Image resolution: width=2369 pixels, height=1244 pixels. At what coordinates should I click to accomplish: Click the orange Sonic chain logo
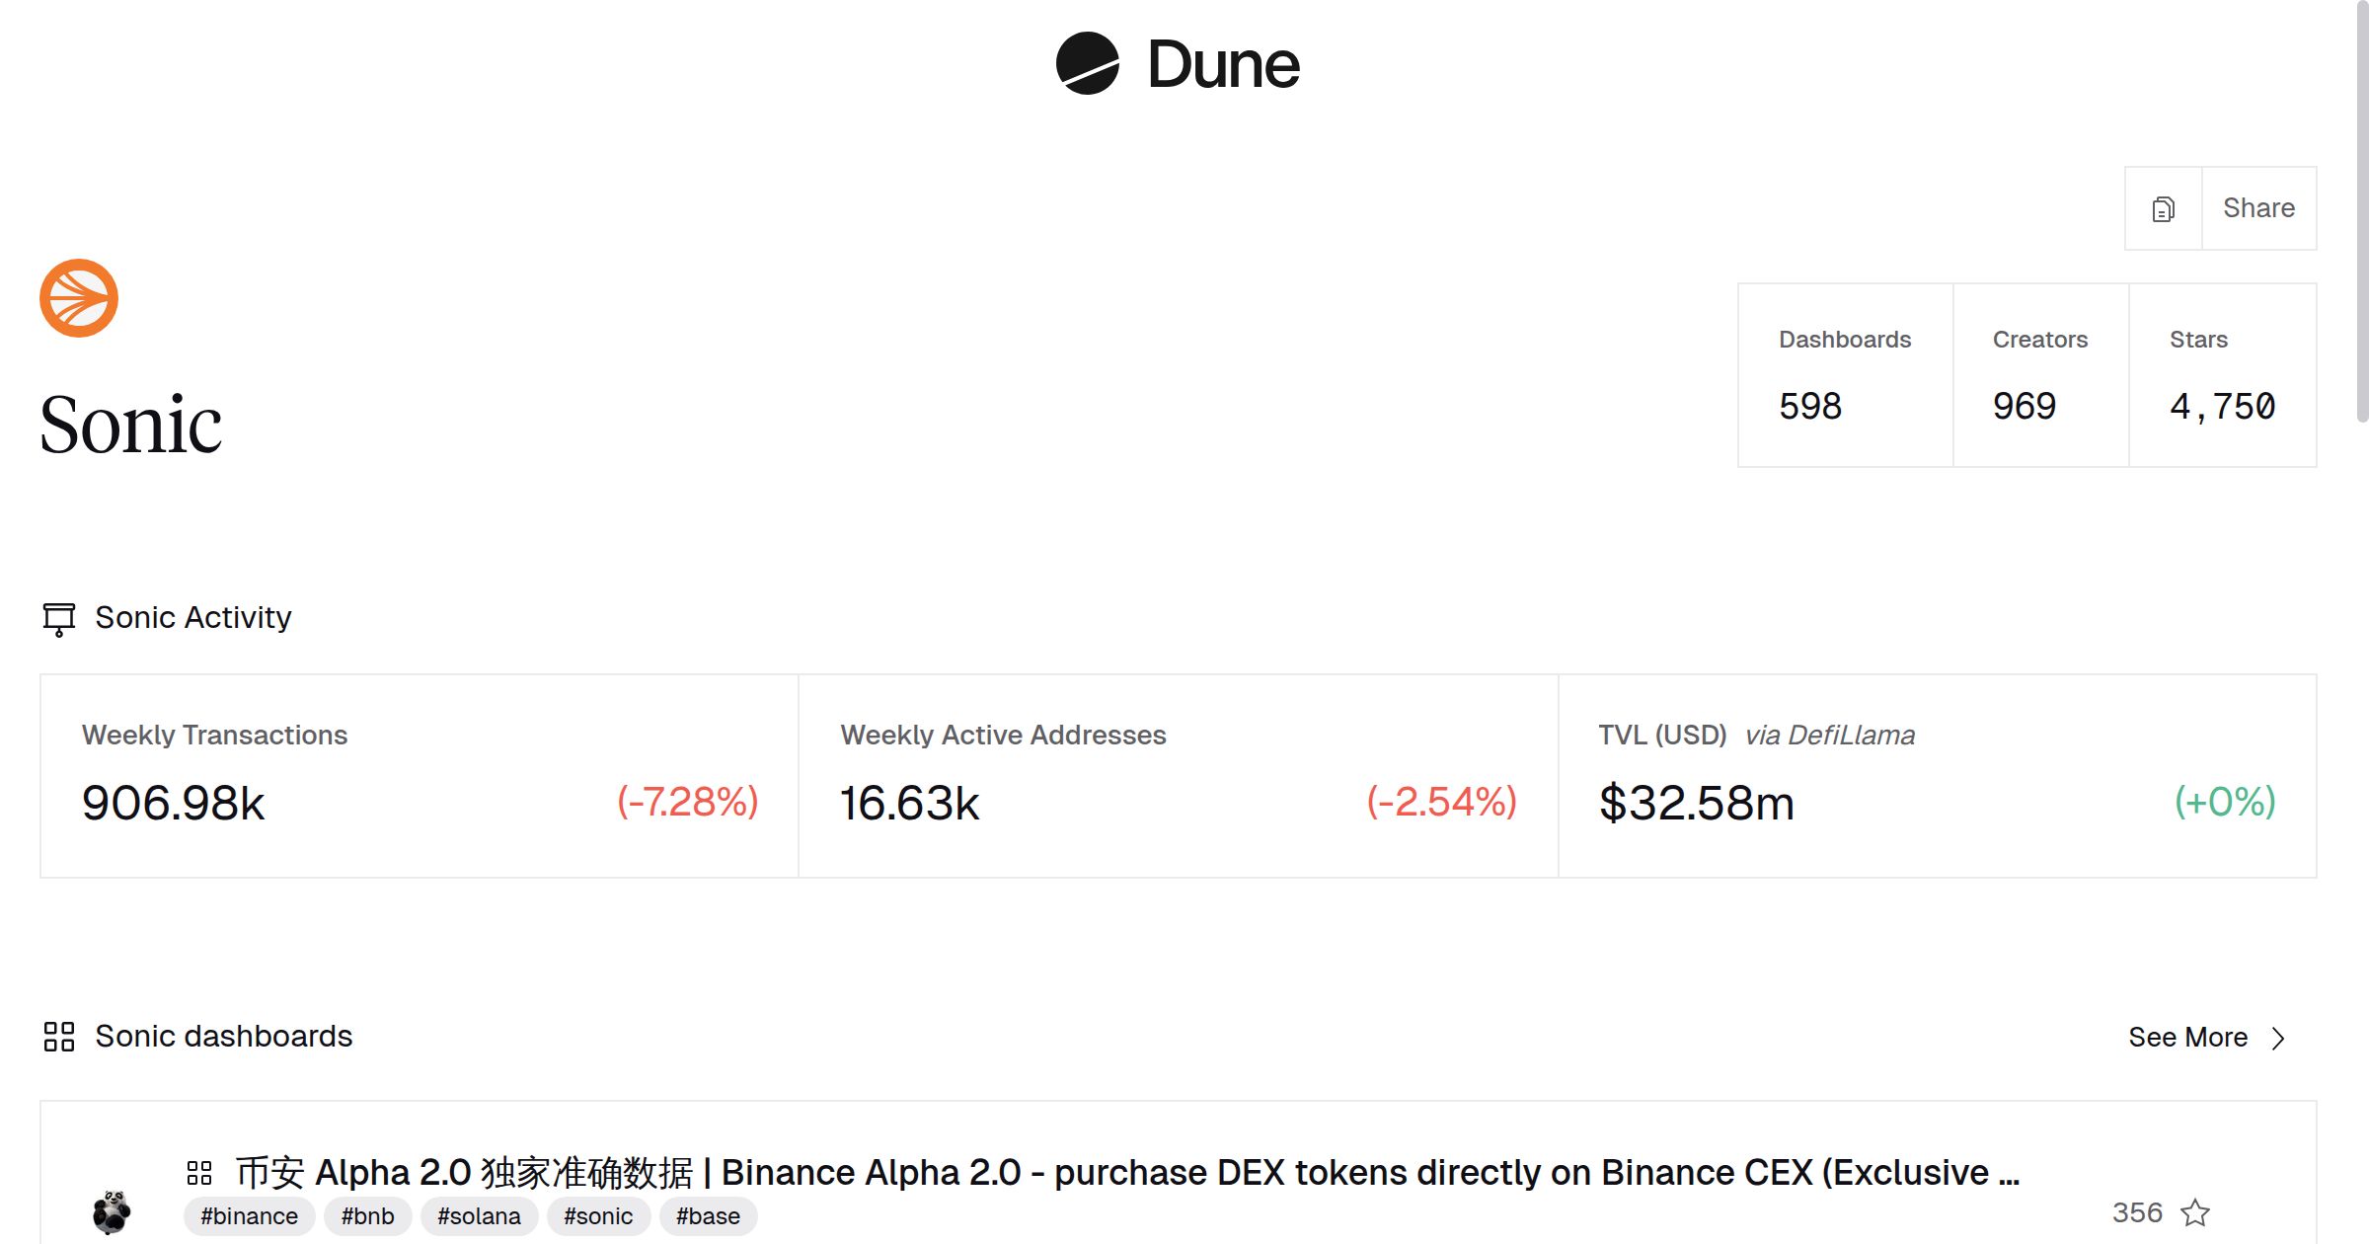pos(79,298)
